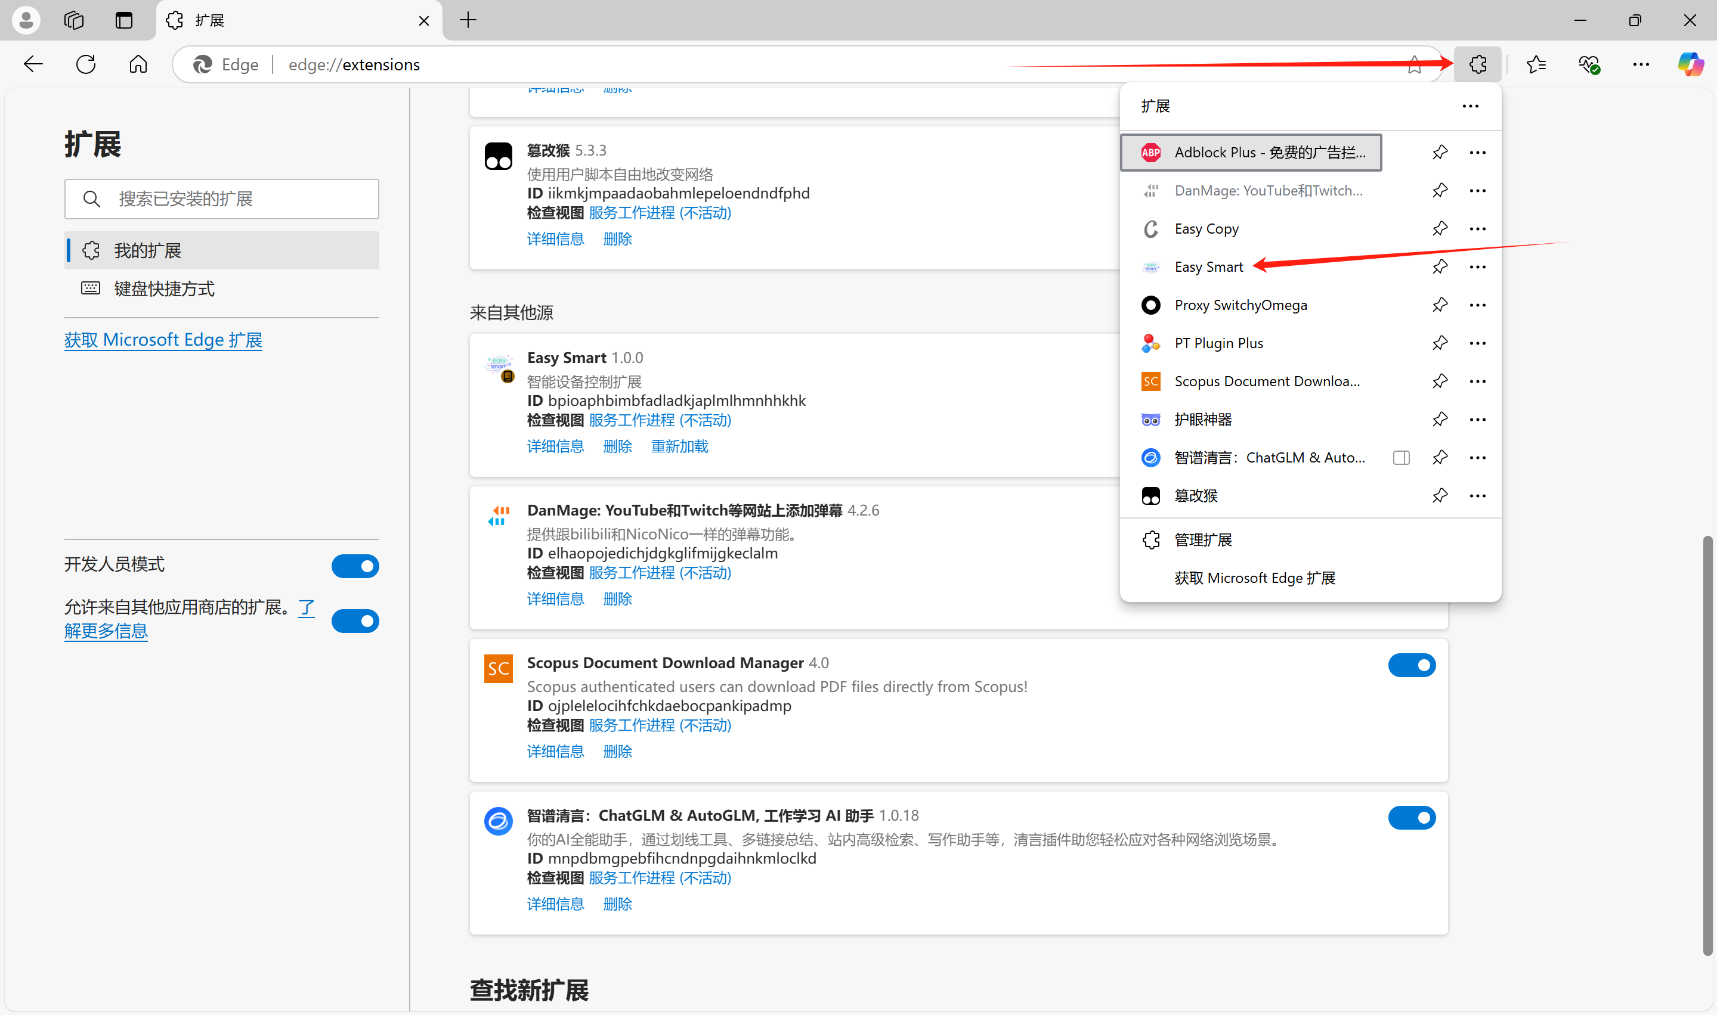Open more actions for Easy Copy
Viewport: 1717px width, 1015px height.
1477,228
